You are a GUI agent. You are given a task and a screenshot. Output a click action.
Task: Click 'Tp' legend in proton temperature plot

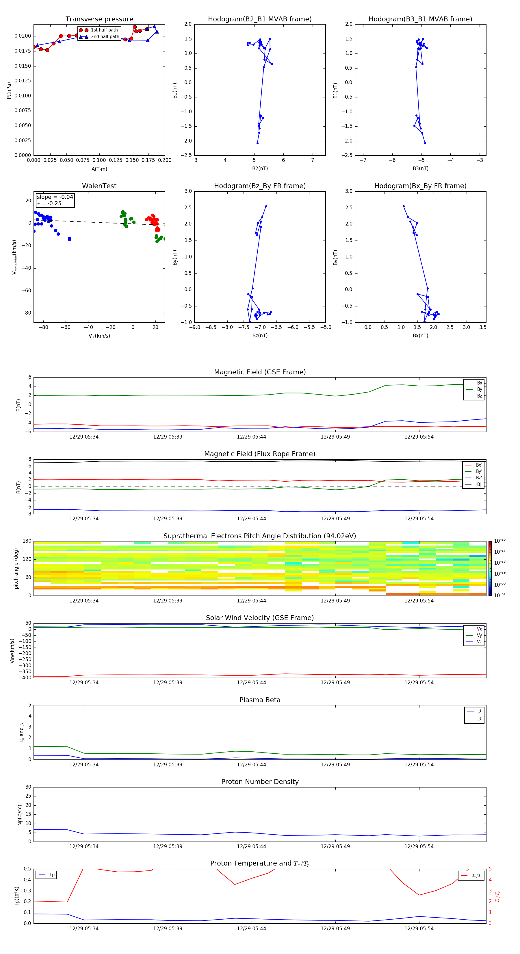click(52, 875)
